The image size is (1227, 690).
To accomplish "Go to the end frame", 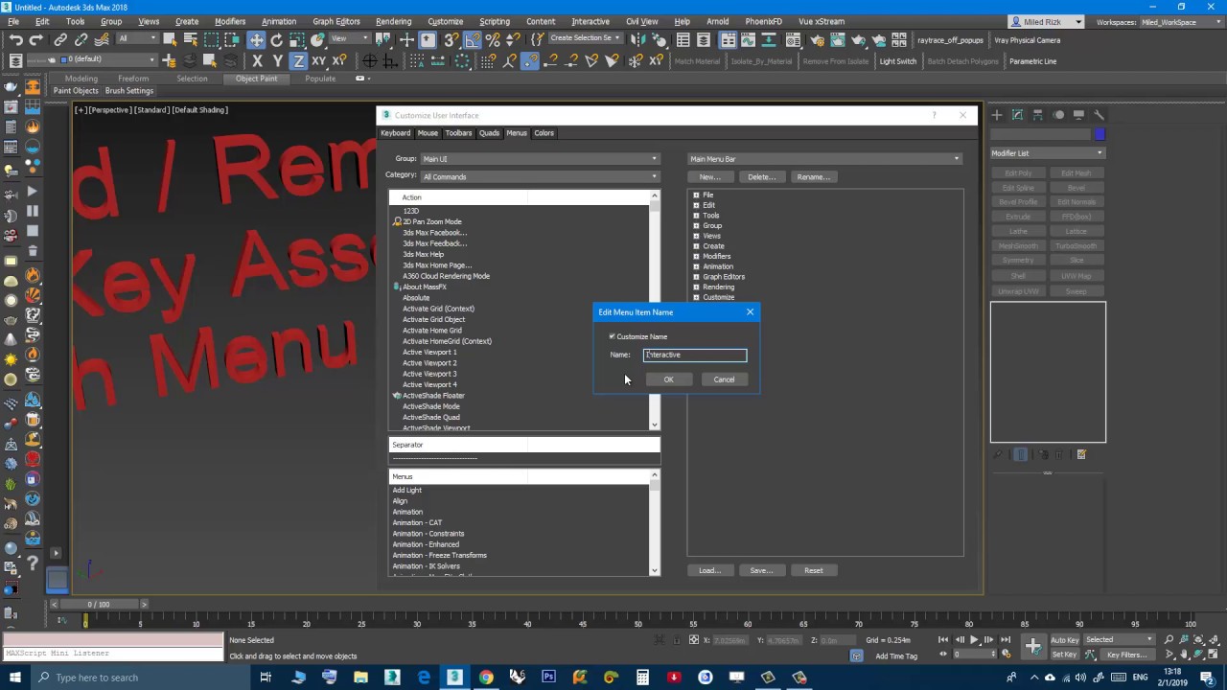I will (x=1006, y=639).
